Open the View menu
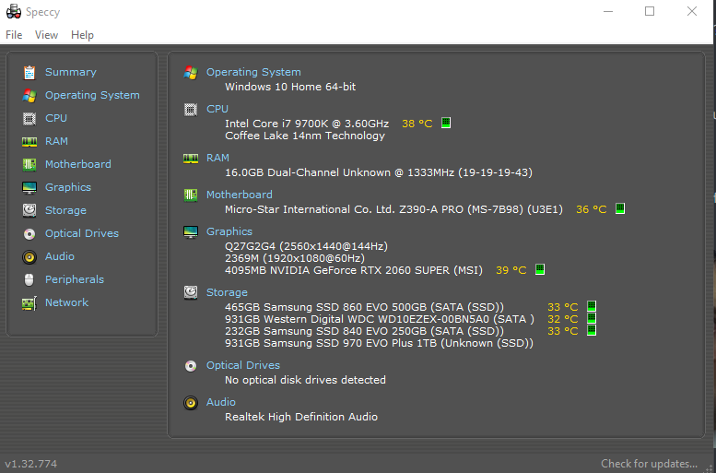Viewport: 716px width, 473px height. coord(47,35)
